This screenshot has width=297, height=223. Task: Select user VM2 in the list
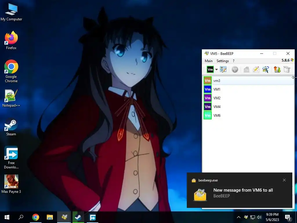coord(249,98)
